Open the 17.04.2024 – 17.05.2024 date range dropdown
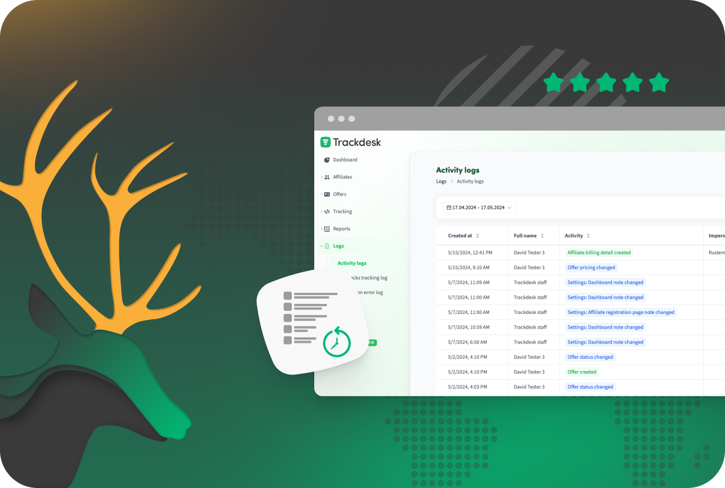 tap(480, 208)
